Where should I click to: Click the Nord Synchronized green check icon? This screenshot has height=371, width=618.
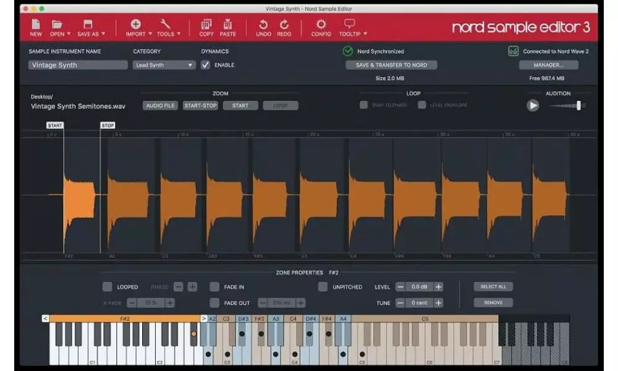click(x=347, y=51)
